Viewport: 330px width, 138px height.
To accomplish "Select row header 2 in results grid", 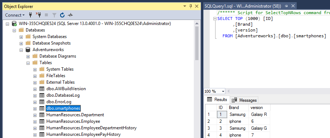I will tap(211, 121).
